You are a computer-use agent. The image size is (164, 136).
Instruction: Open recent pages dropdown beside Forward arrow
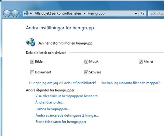pyautogui.click(x=20, y=14)
